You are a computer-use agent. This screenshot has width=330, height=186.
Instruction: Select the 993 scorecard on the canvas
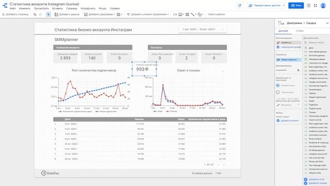(144, 69)
